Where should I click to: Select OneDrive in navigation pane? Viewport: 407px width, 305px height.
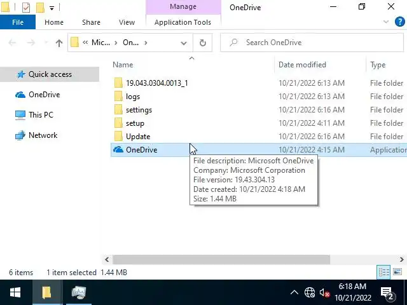(45, 95)
